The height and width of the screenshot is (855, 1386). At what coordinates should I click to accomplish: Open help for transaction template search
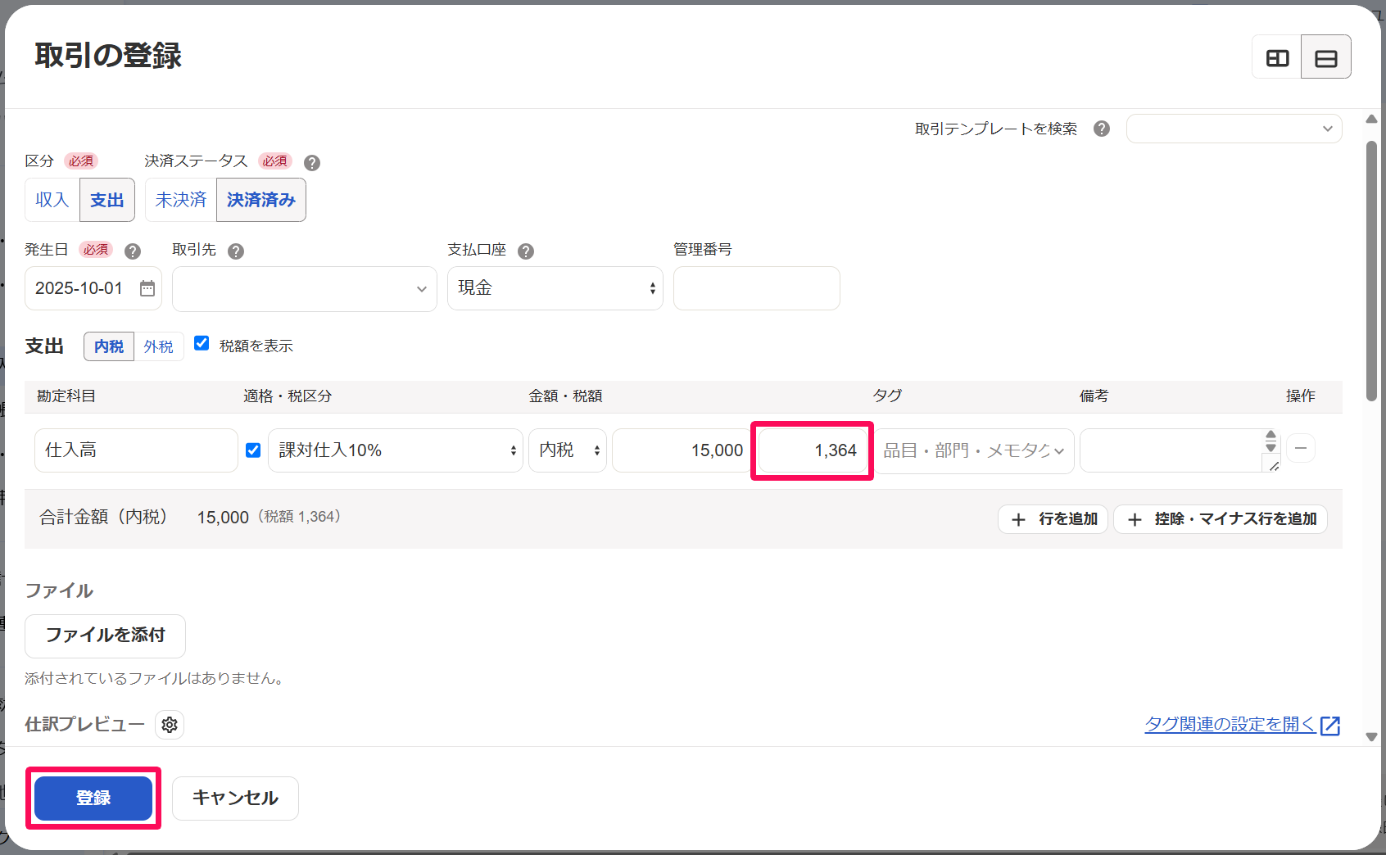(x=1102, y=129)
